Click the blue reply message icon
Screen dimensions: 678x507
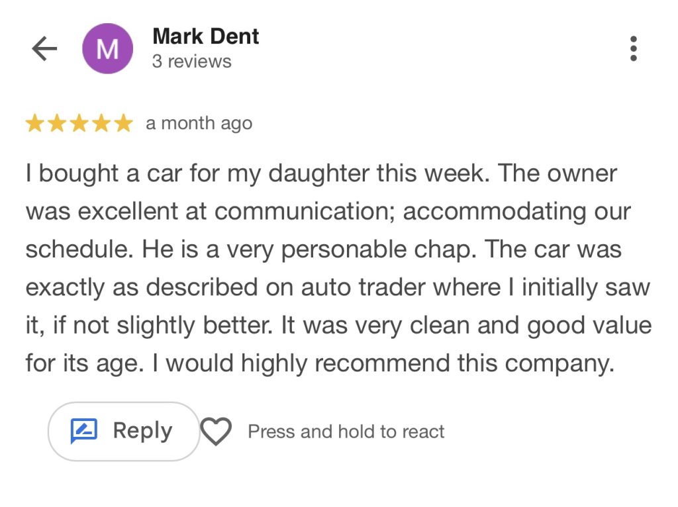tap(84, 432)
